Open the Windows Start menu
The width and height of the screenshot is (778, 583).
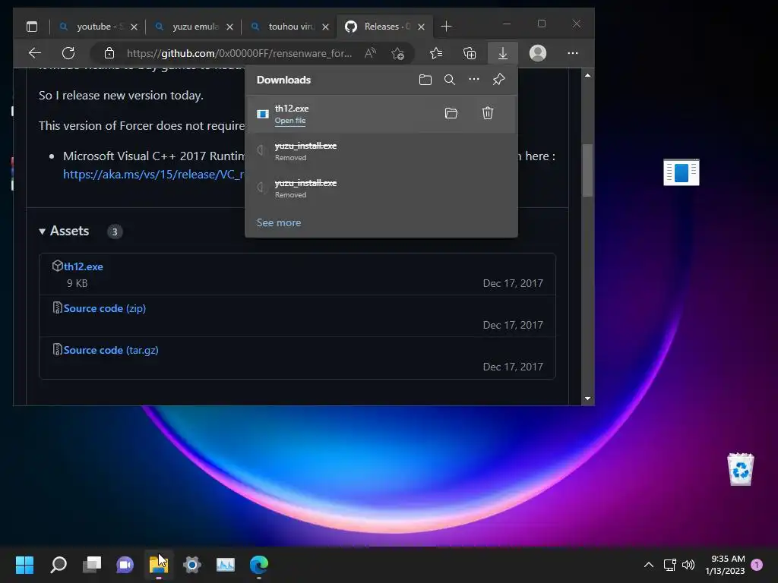(24, 564)
